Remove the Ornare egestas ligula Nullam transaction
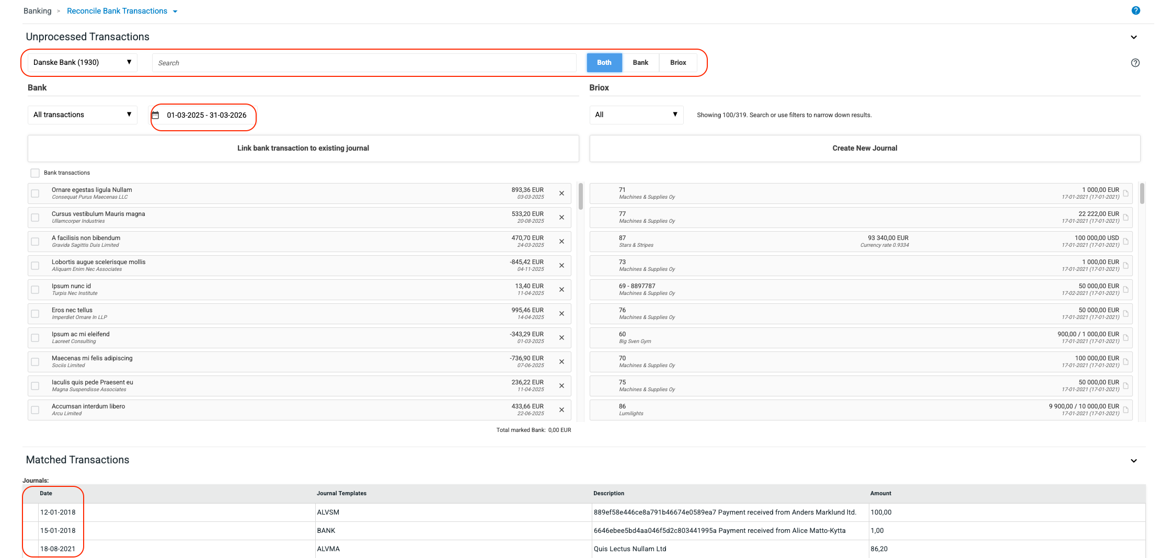Image resolution: width=1160 pixels, height=558 pixels. pos(561,193)
